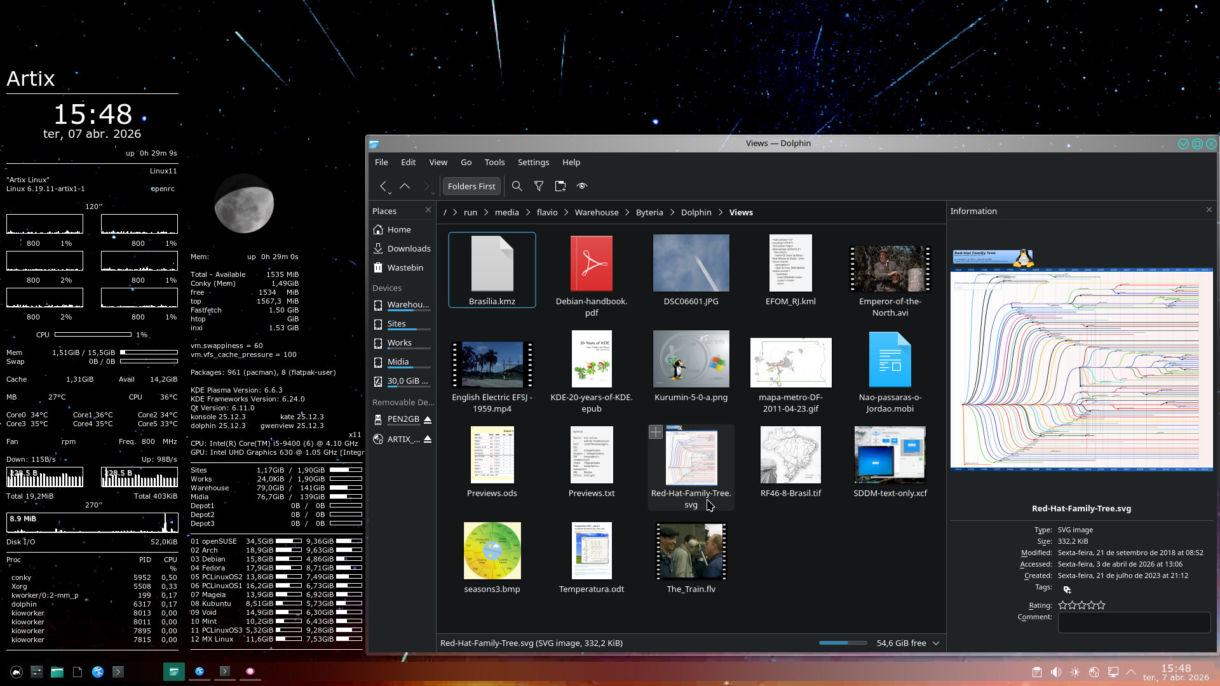This screenshot has width=1220, height=686.
Task: Open the free space dropdown in status bar
Action: pyautogui.click(x=936, y=643)
